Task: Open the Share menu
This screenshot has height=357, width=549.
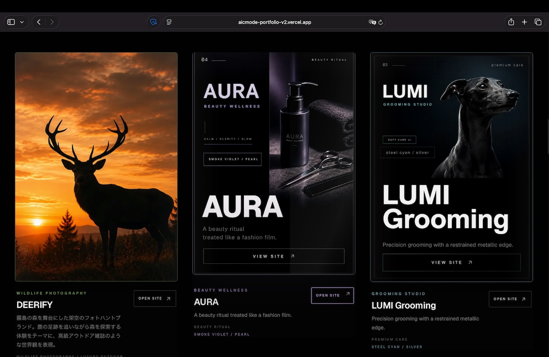Action: click(x=511, y=22)
